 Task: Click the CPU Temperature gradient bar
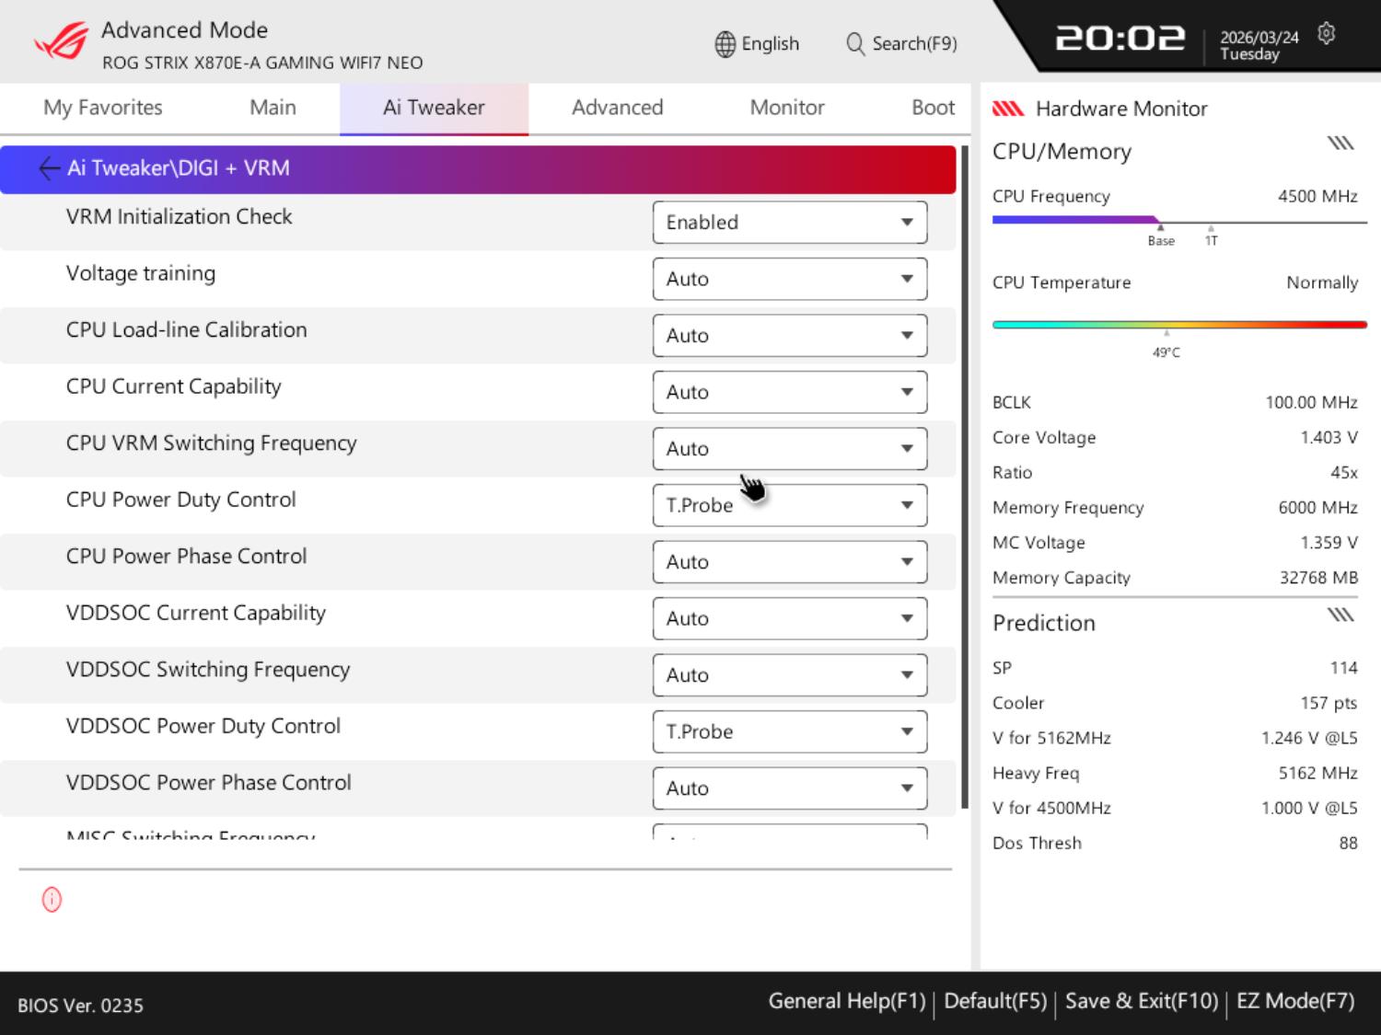(x=1178, y=325)
